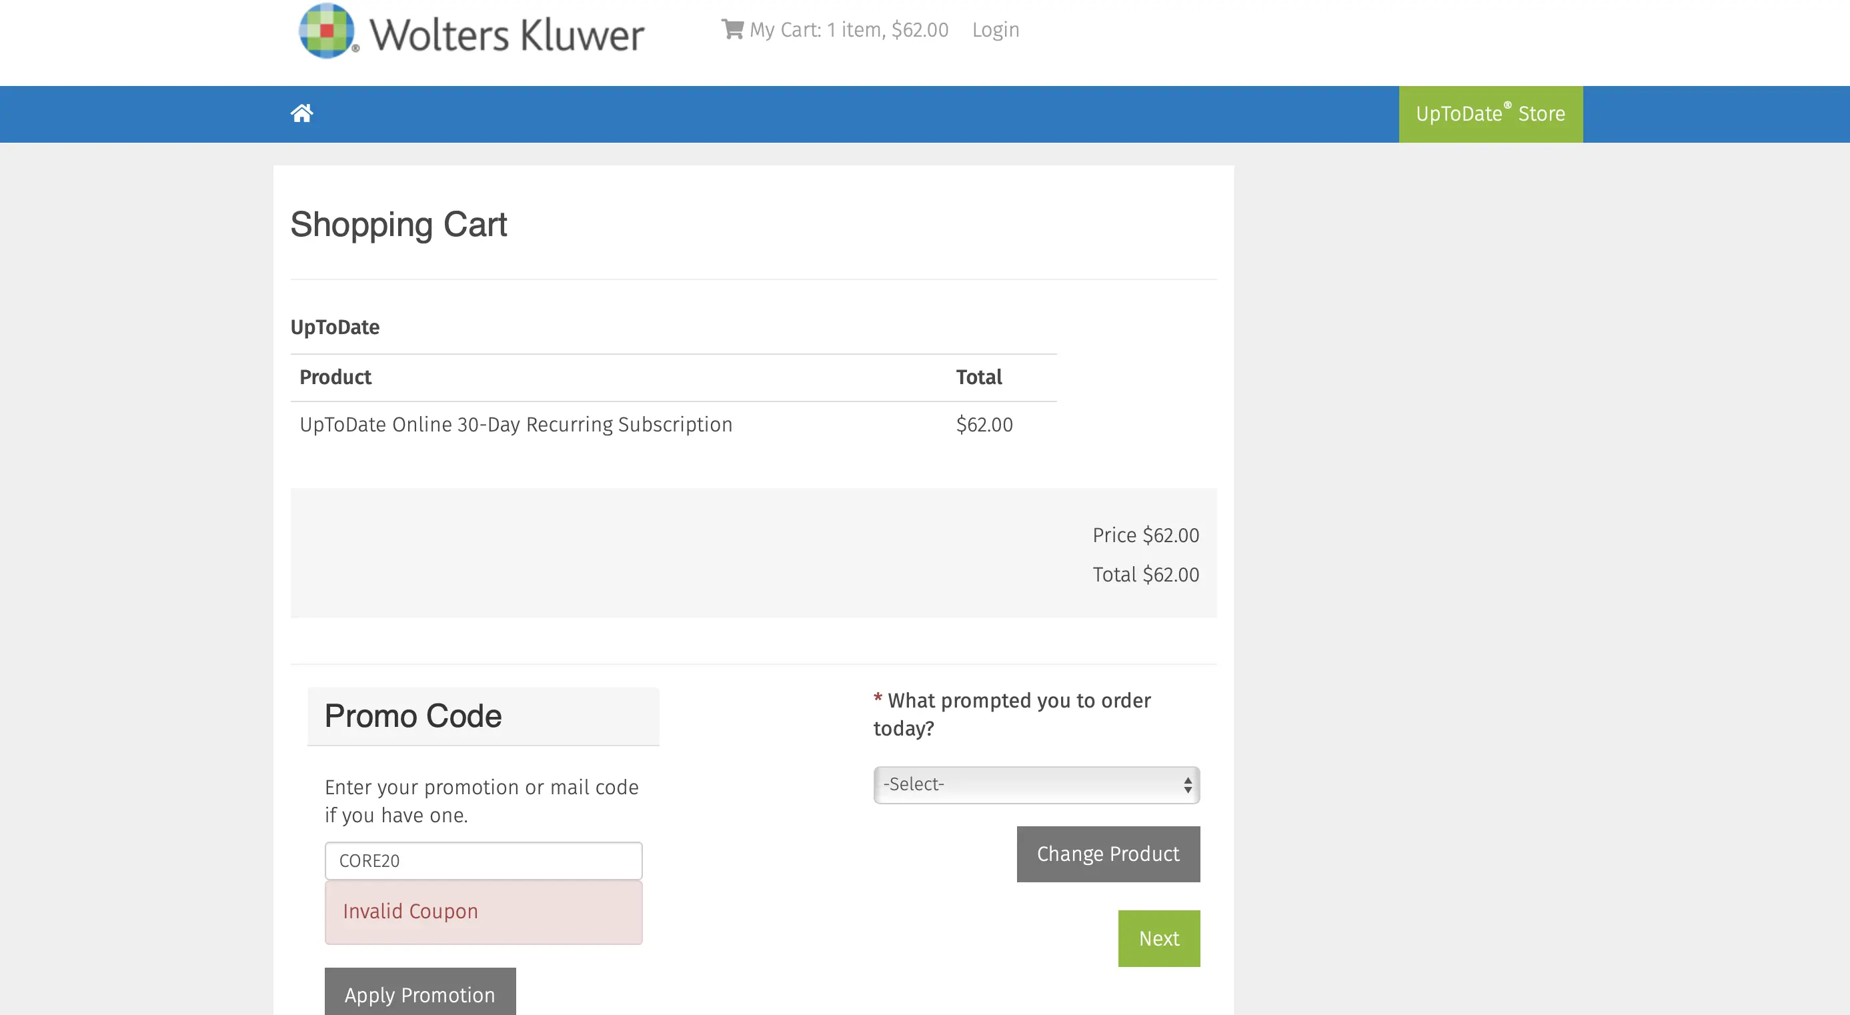Click the $62.00 product row price
This screenshot has height=1015, width=1850.
pyautogui.click(x=984, y=425)
